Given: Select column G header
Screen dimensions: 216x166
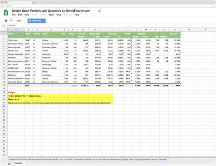Looking at the screenshot, I should 83,30.
